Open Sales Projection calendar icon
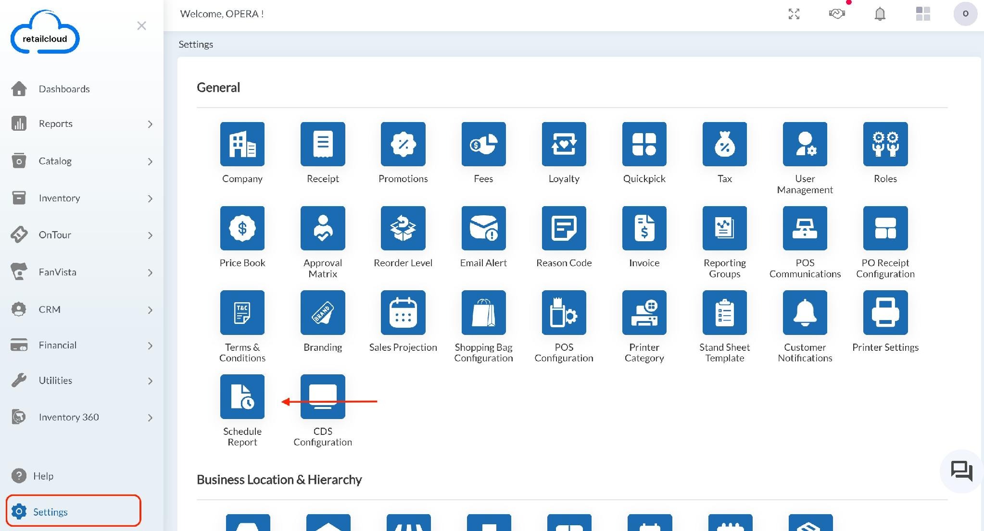 [403, 312]
